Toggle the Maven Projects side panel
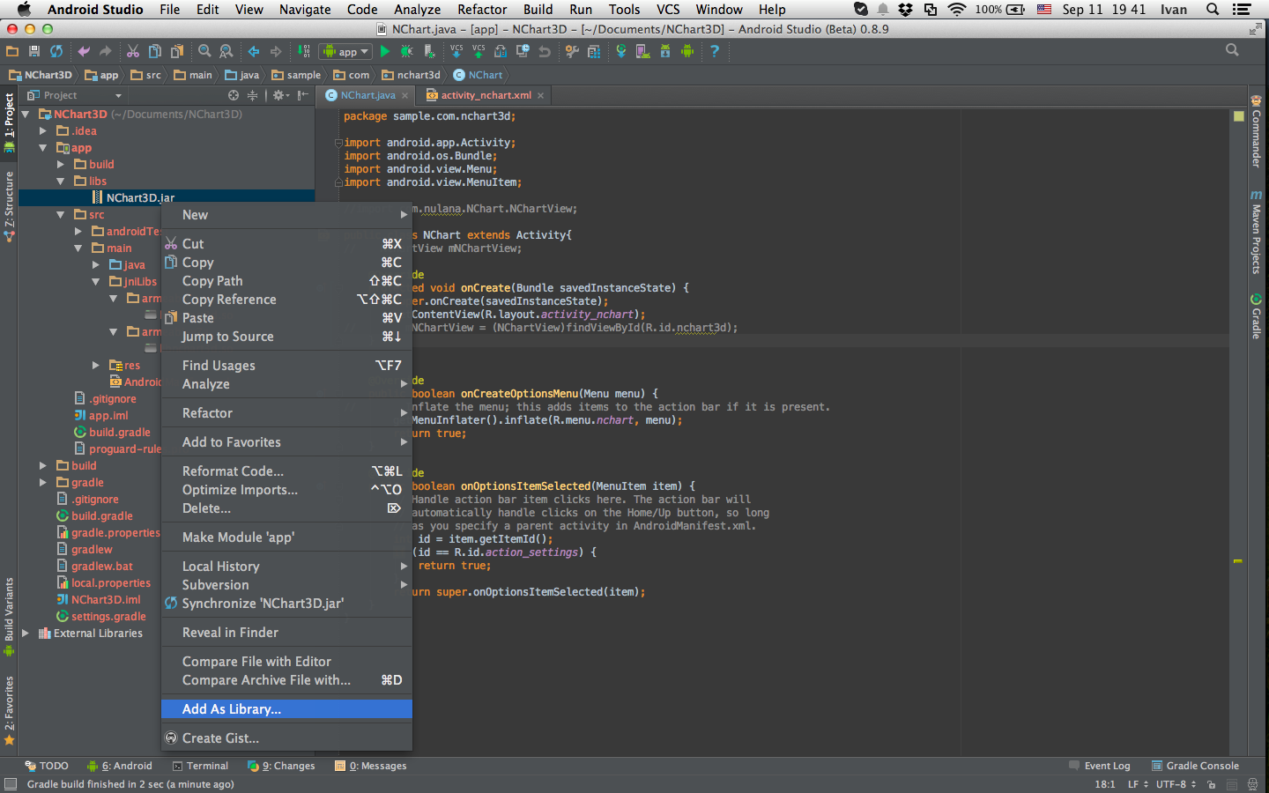Screen dimensions: 1269x793 pyautogui.click(x=1256, y=232)
